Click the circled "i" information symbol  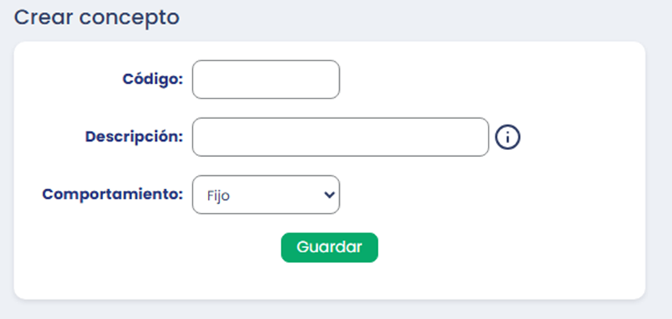click(x=508, y=137)
